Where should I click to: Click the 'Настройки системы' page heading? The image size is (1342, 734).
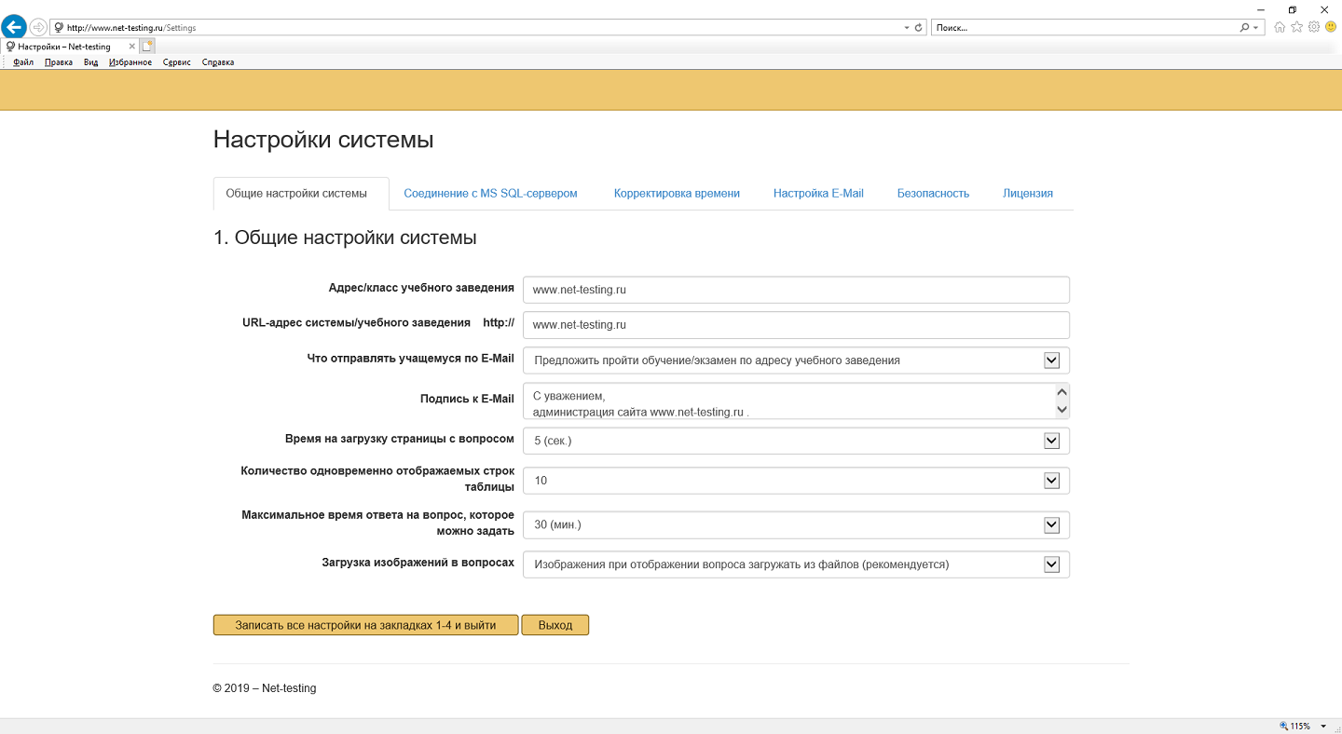pos(323,140)
